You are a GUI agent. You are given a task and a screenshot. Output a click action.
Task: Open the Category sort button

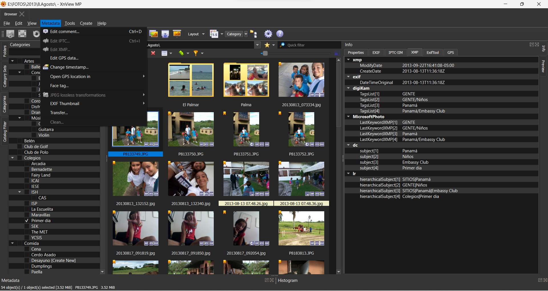pyautogui.click(x=234, y=34)
